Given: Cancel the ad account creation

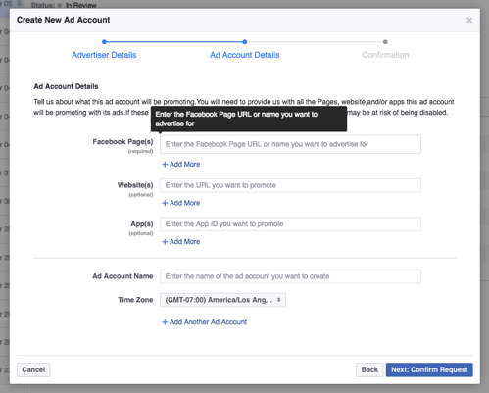Looking at the screenshot, I should point(33,369).
